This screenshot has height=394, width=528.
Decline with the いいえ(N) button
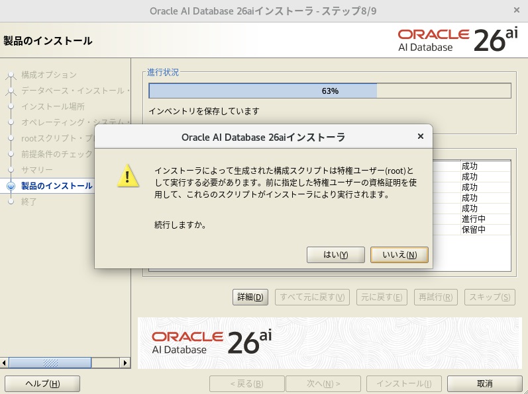tap(399, 255)
